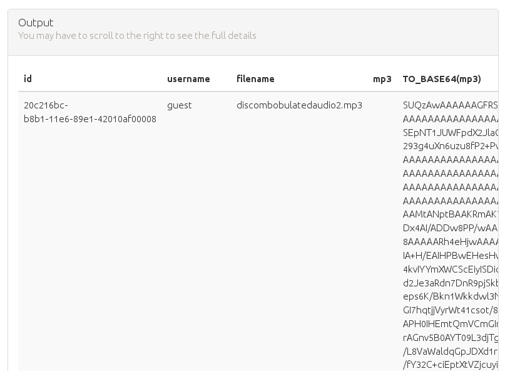Select the filename column header

pyautogui.click(x=255, y=79)
